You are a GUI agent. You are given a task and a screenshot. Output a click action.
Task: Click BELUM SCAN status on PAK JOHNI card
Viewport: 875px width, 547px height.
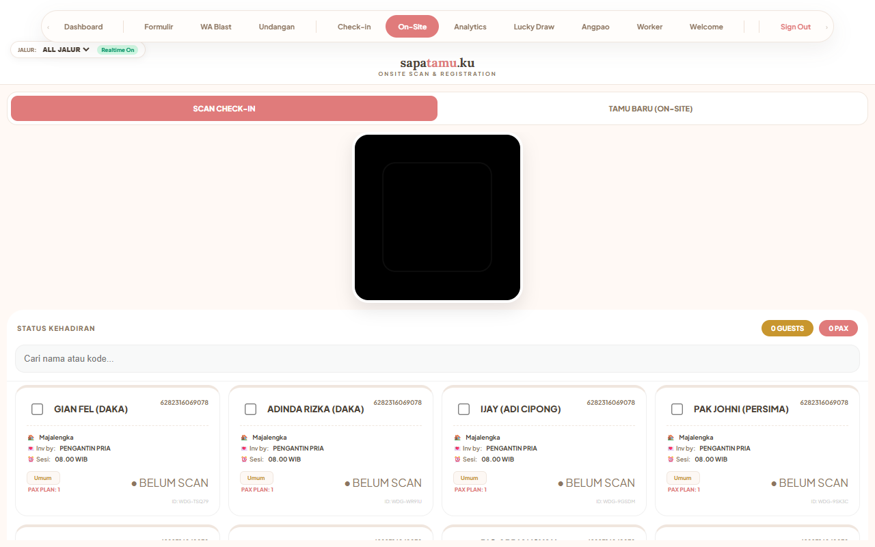(809, 483)
